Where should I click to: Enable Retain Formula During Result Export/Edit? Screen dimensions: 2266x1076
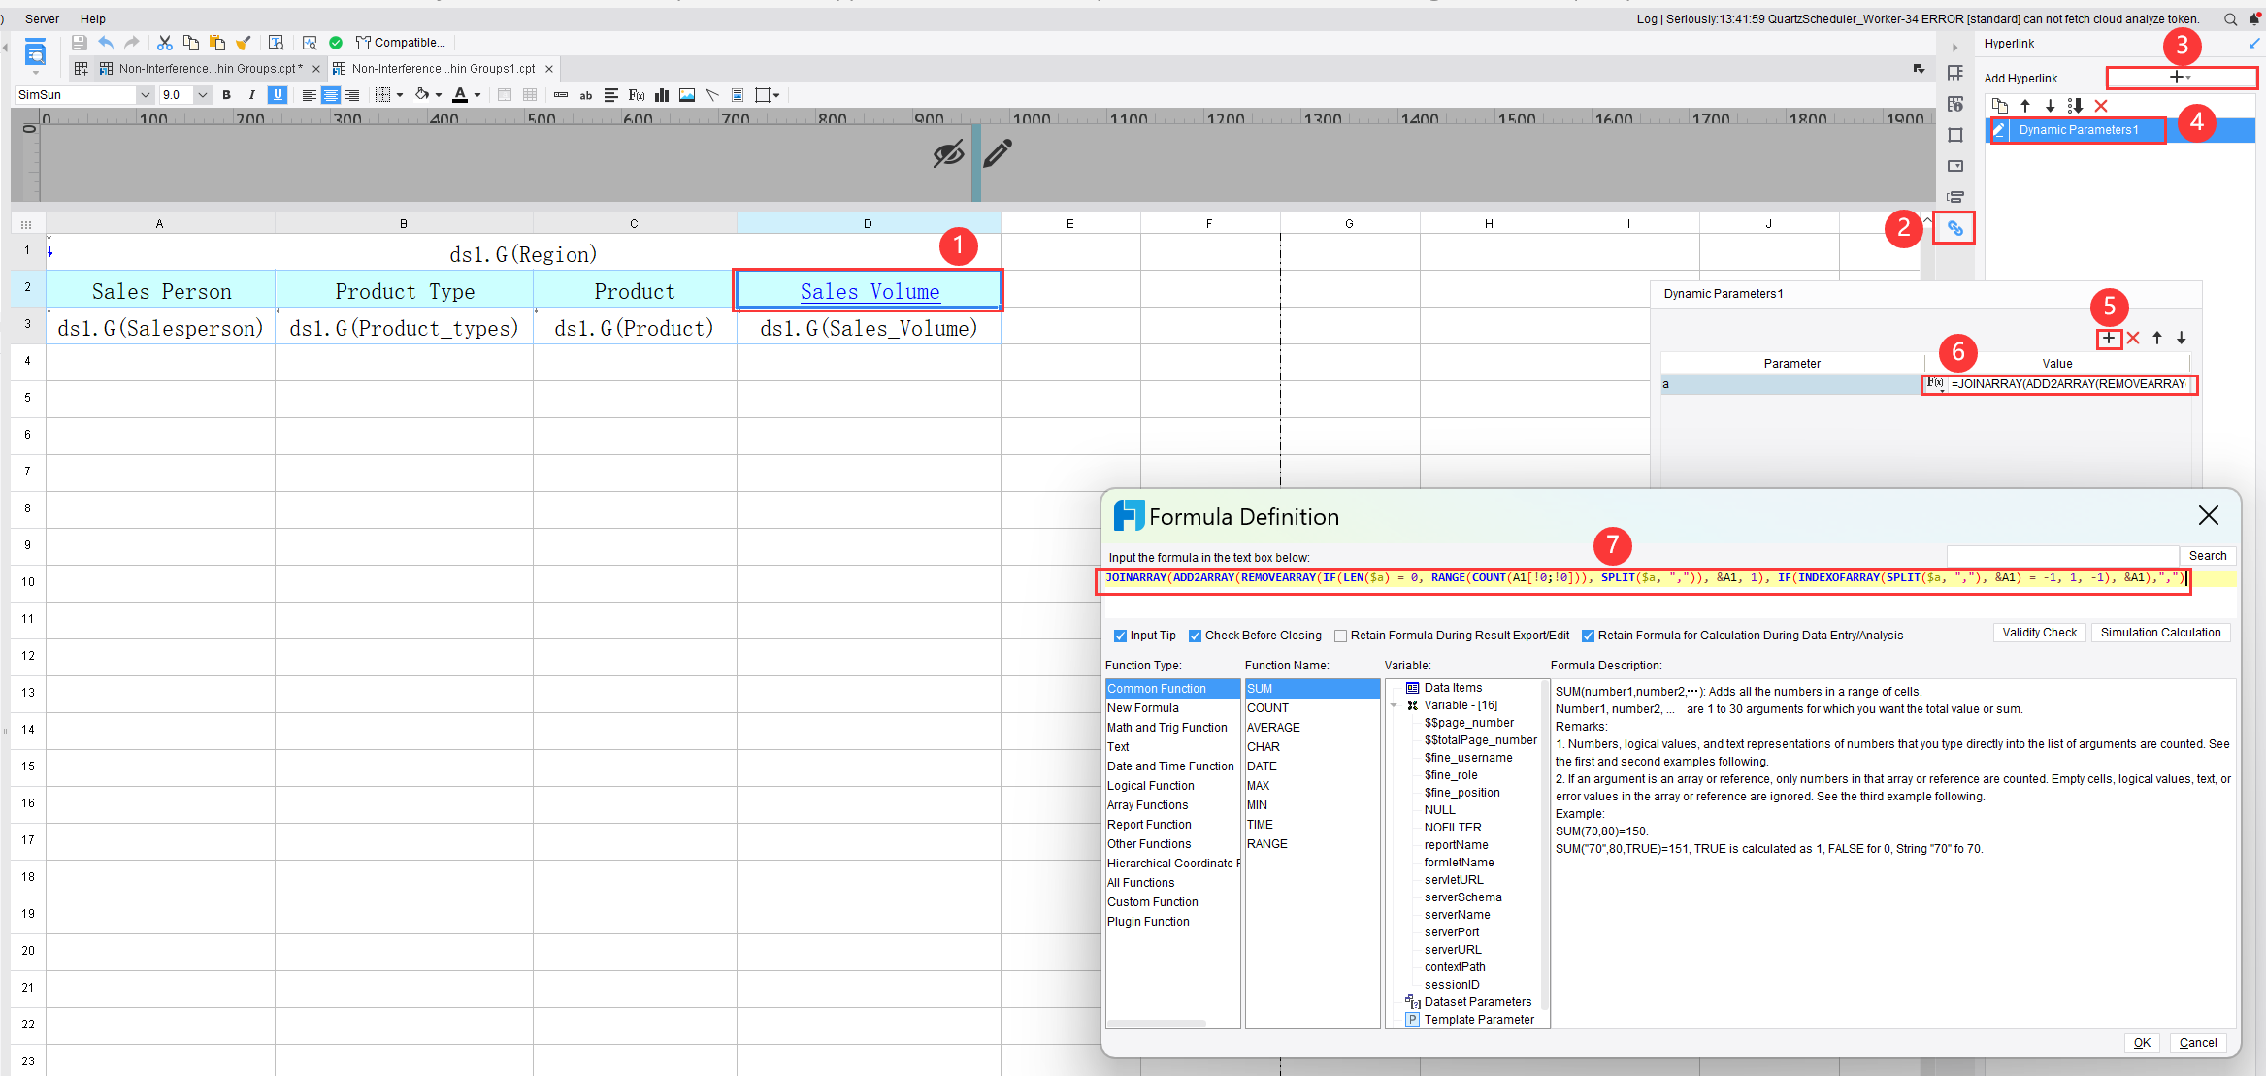pos(1340,636)
